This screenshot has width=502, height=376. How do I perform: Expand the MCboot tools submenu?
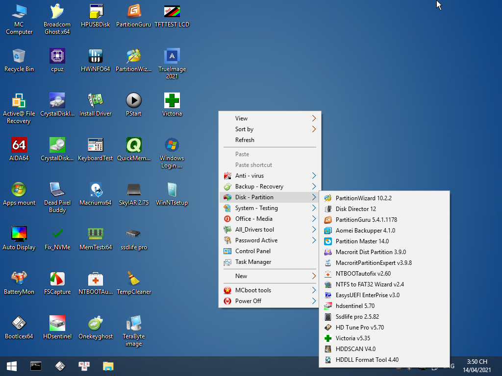[x=270, y=290]
